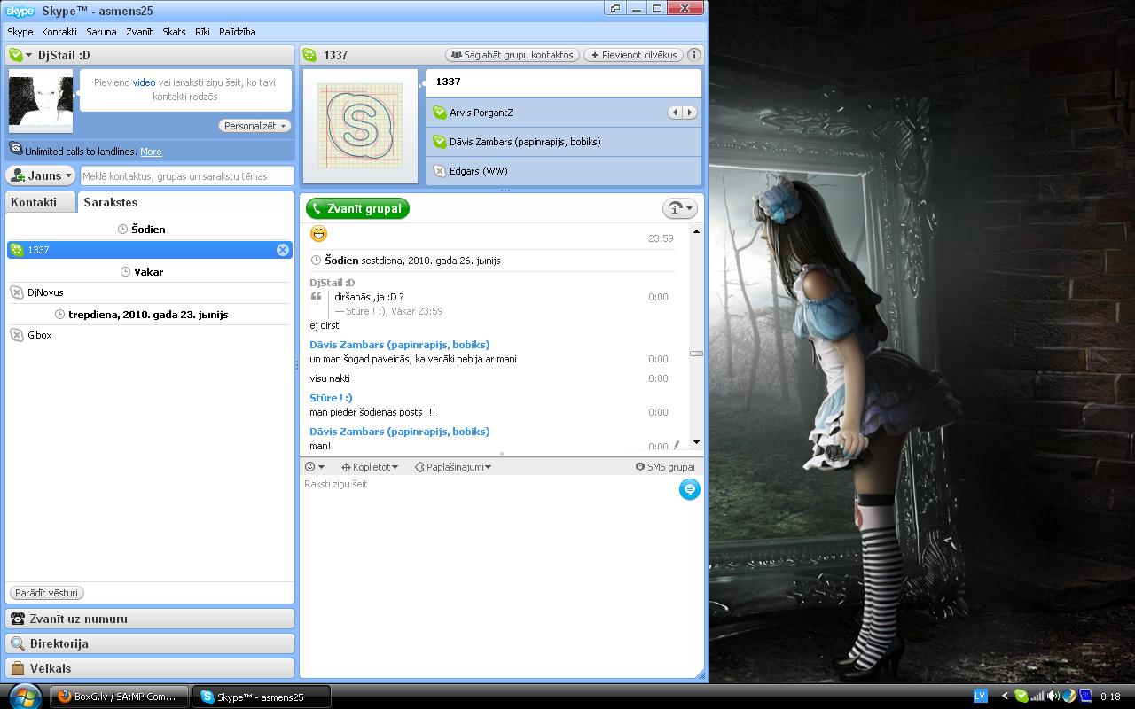Click the left arrow in Arvis PorgantZ row

[x=675, y=113]
